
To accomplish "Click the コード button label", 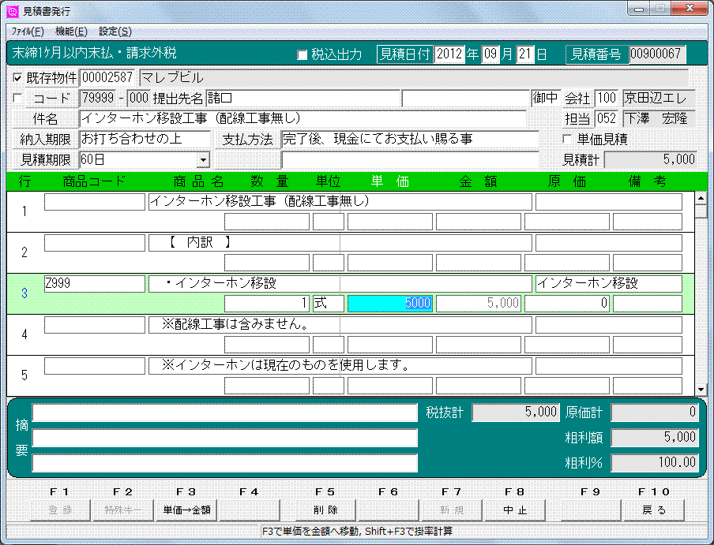I will 51,98.
